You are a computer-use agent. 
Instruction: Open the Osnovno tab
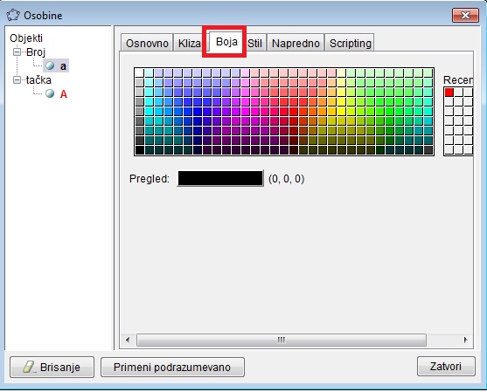pyautogui.click(x=147, y=43)
